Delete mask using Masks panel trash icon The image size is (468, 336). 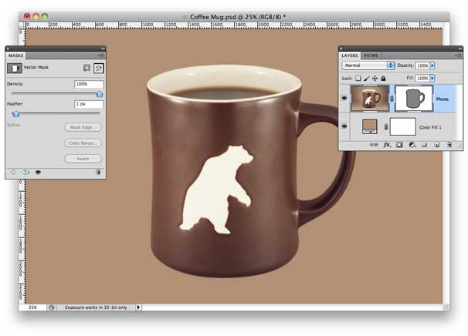pyautogui.click(x=98, y=172)
